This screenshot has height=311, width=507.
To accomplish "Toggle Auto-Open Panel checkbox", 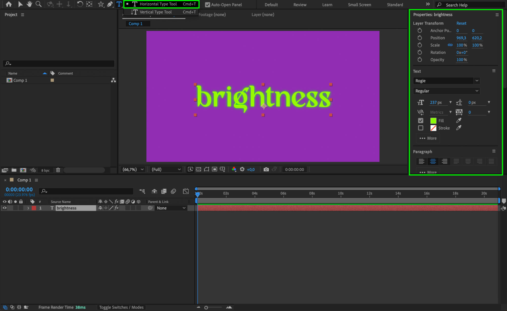I will [x=207, y=5].
